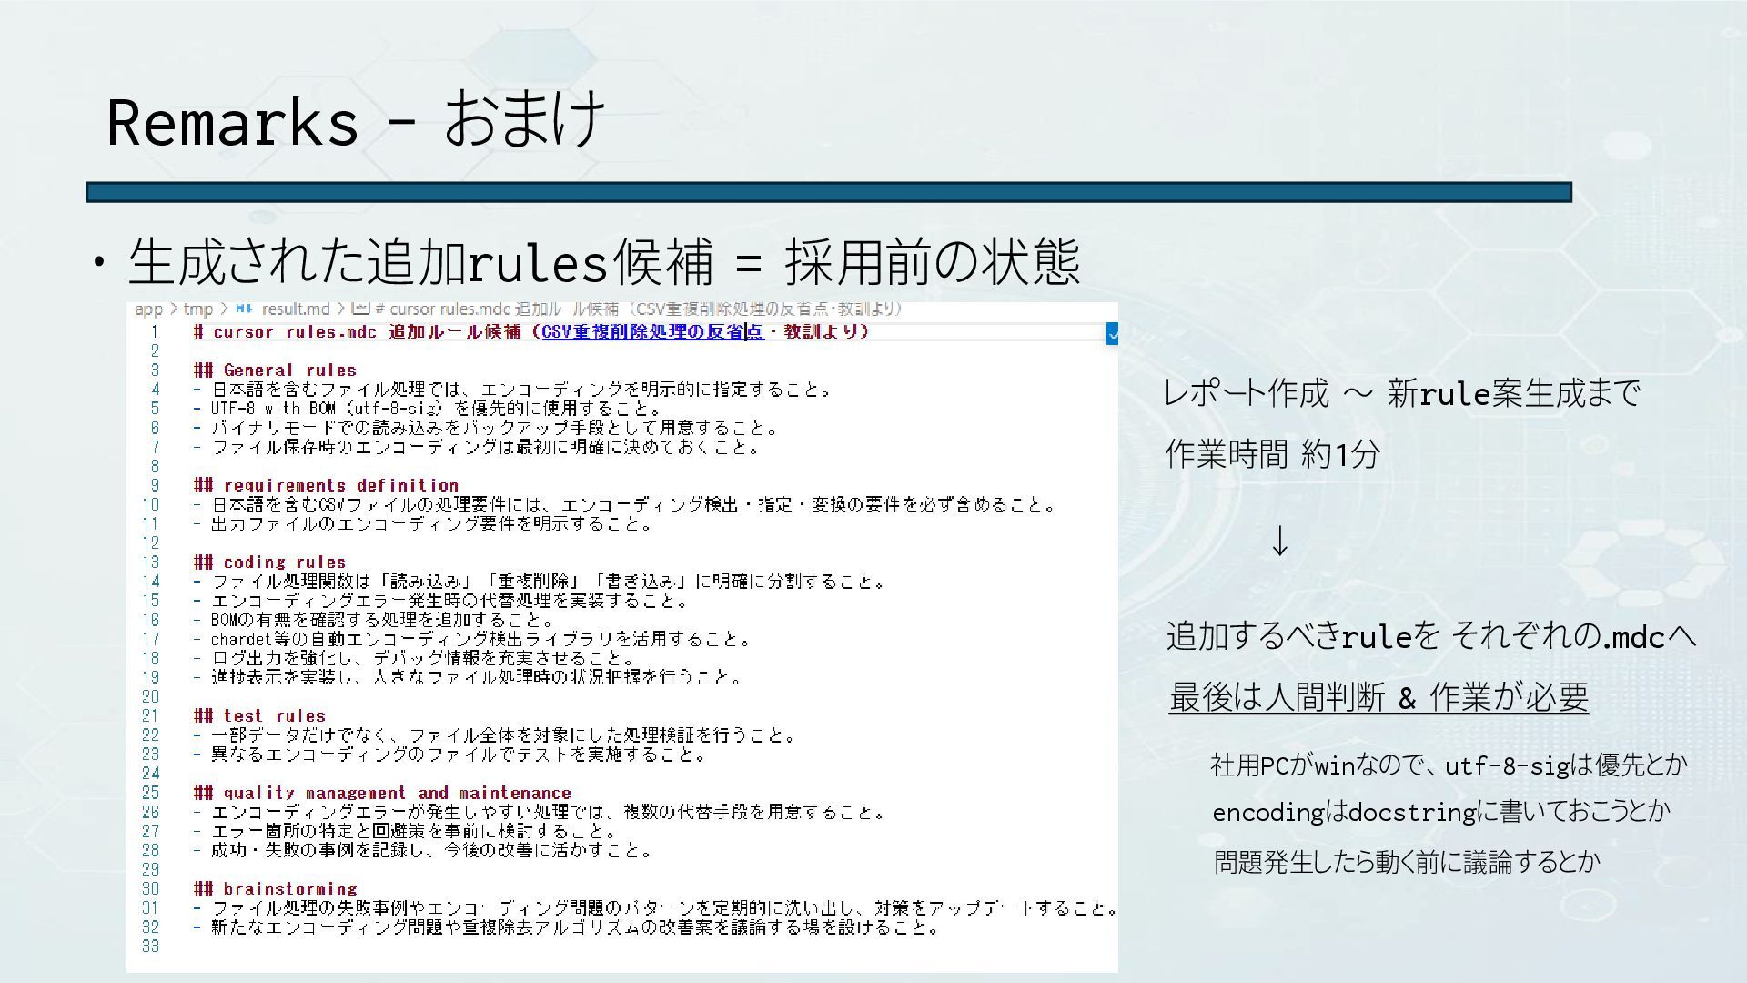Click the line '成功・失敗の事例を記録し…'
The width and height of the screenshot is (1747, 983).
click(424, 851)
